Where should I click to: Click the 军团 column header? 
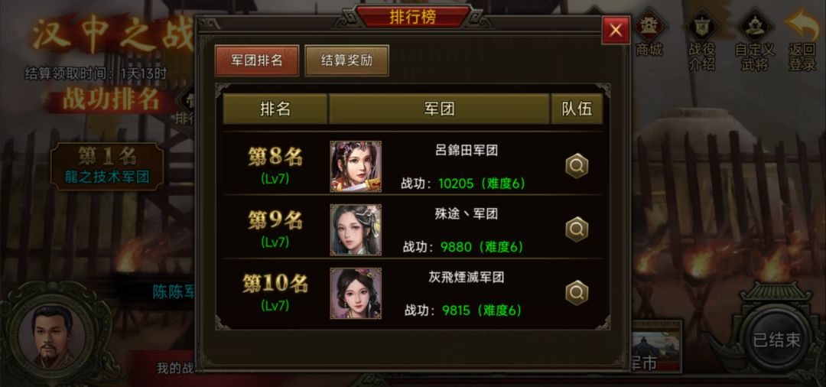tap(439, 109)
